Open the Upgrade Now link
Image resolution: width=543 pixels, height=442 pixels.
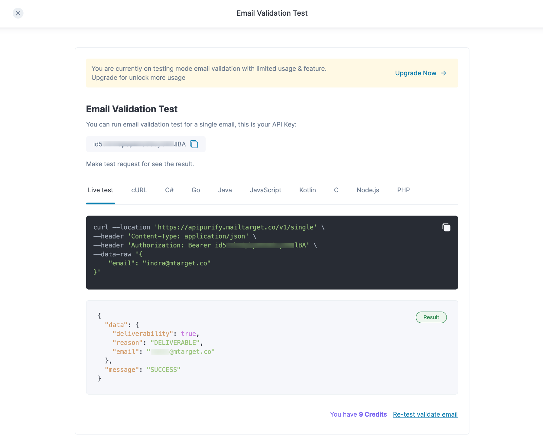[x=415, y=73]
